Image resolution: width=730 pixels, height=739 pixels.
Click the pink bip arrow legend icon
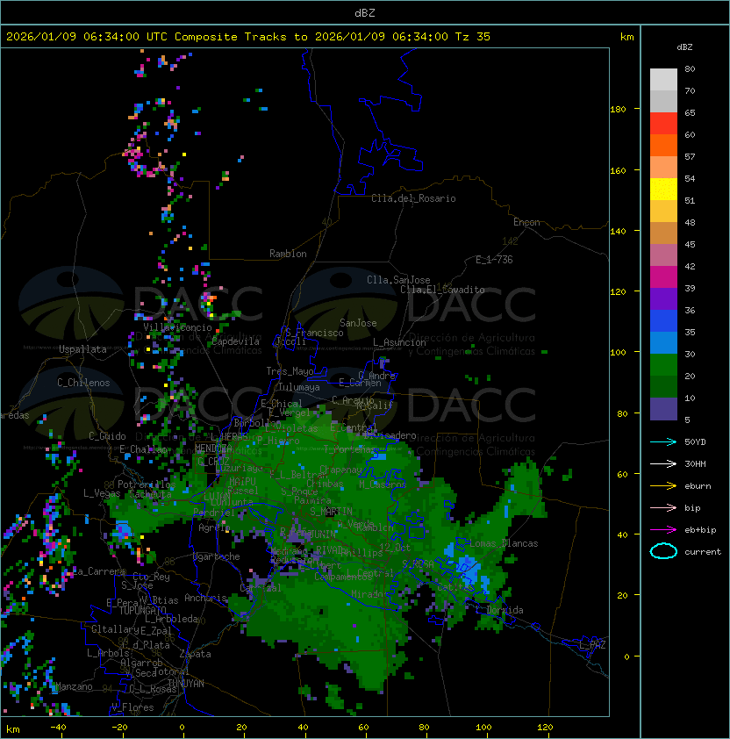coord(663,507)
